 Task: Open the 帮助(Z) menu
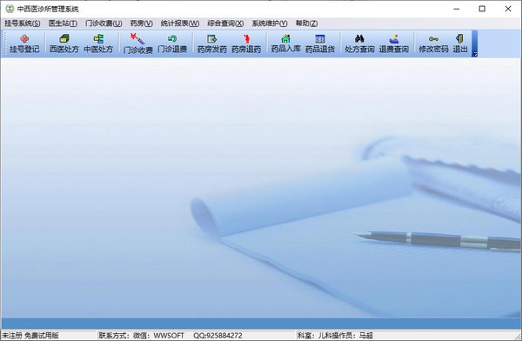coord(306,23)
